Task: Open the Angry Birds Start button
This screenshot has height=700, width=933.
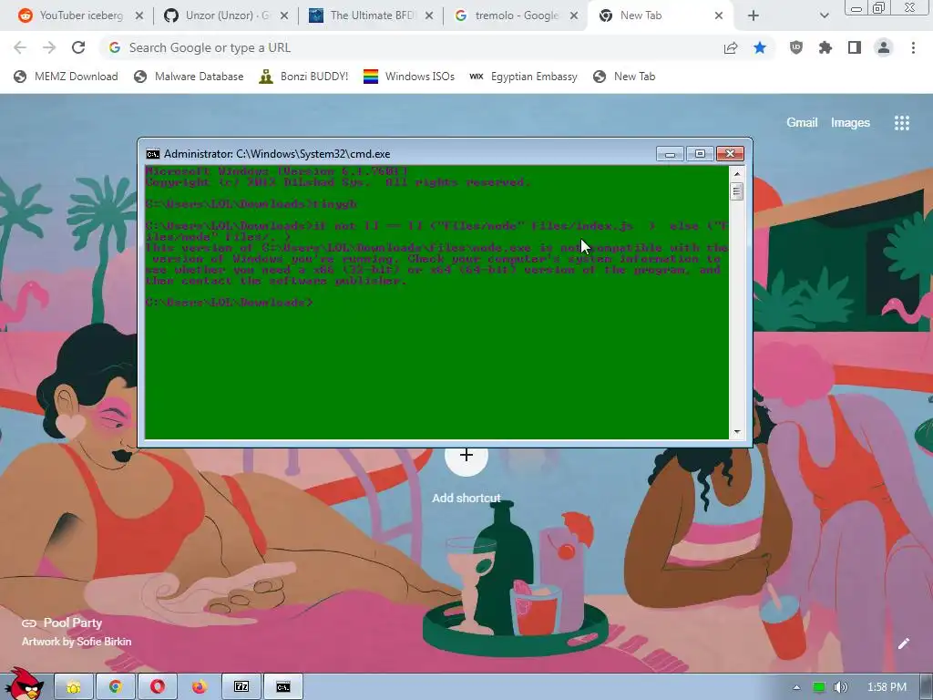Action: click(24, 685)
